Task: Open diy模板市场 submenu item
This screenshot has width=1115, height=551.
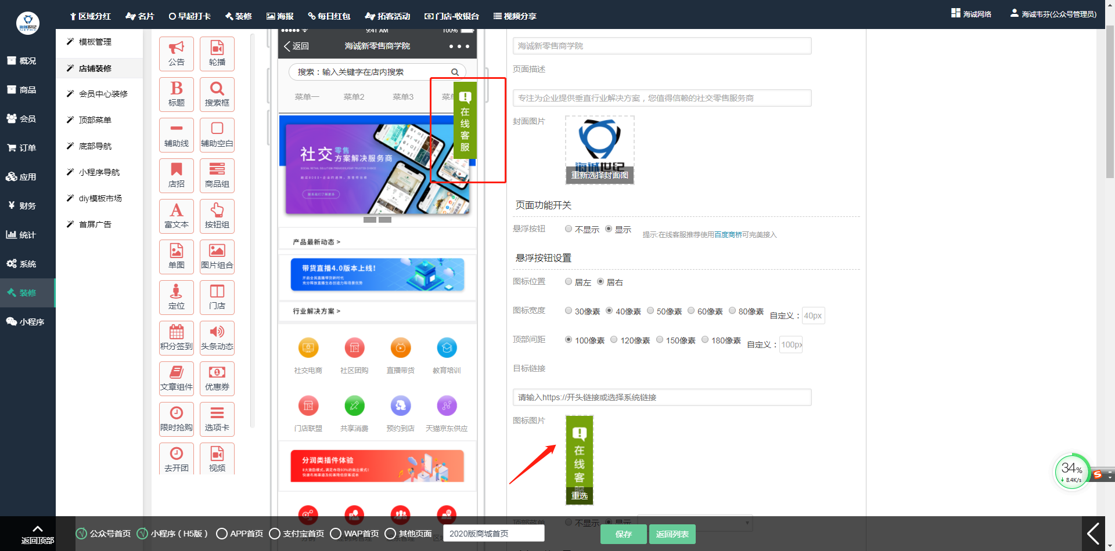Action: coord(99,198)
